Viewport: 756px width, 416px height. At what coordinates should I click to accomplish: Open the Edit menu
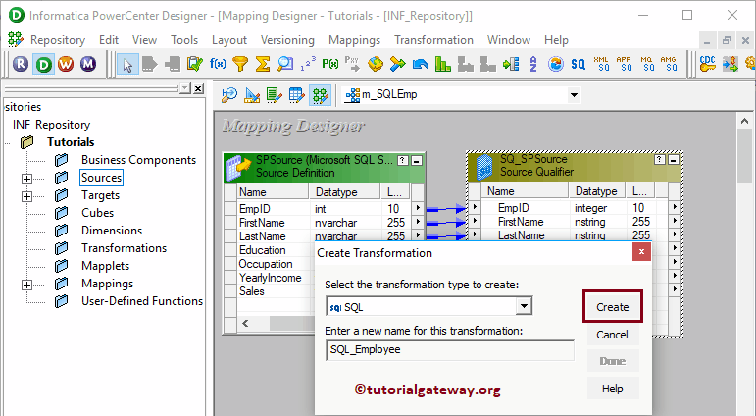coord(109,40)
